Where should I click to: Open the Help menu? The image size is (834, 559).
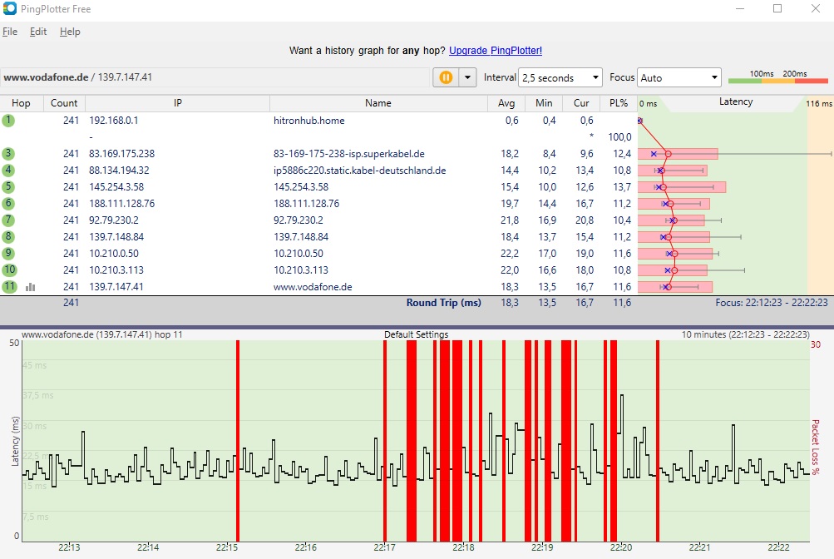(70, 32)
